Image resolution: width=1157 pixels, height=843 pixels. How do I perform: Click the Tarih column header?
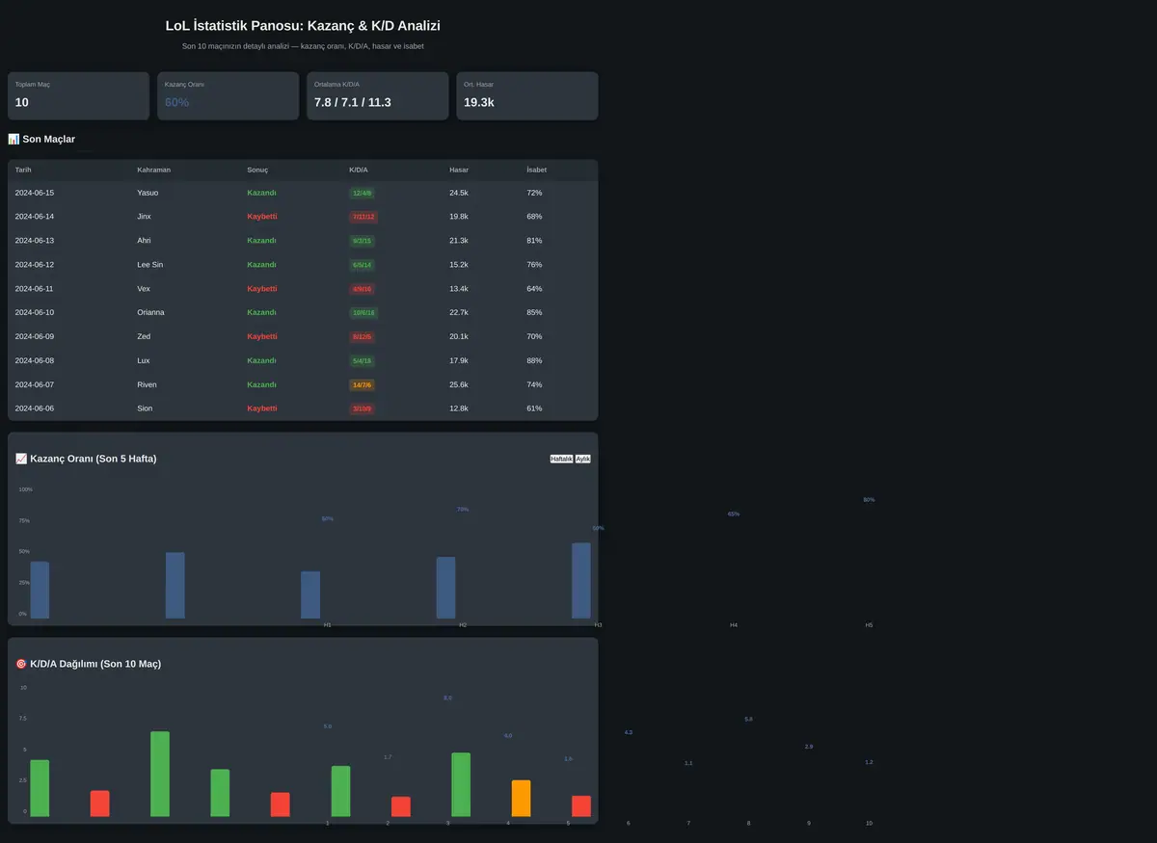coord(23,170)
